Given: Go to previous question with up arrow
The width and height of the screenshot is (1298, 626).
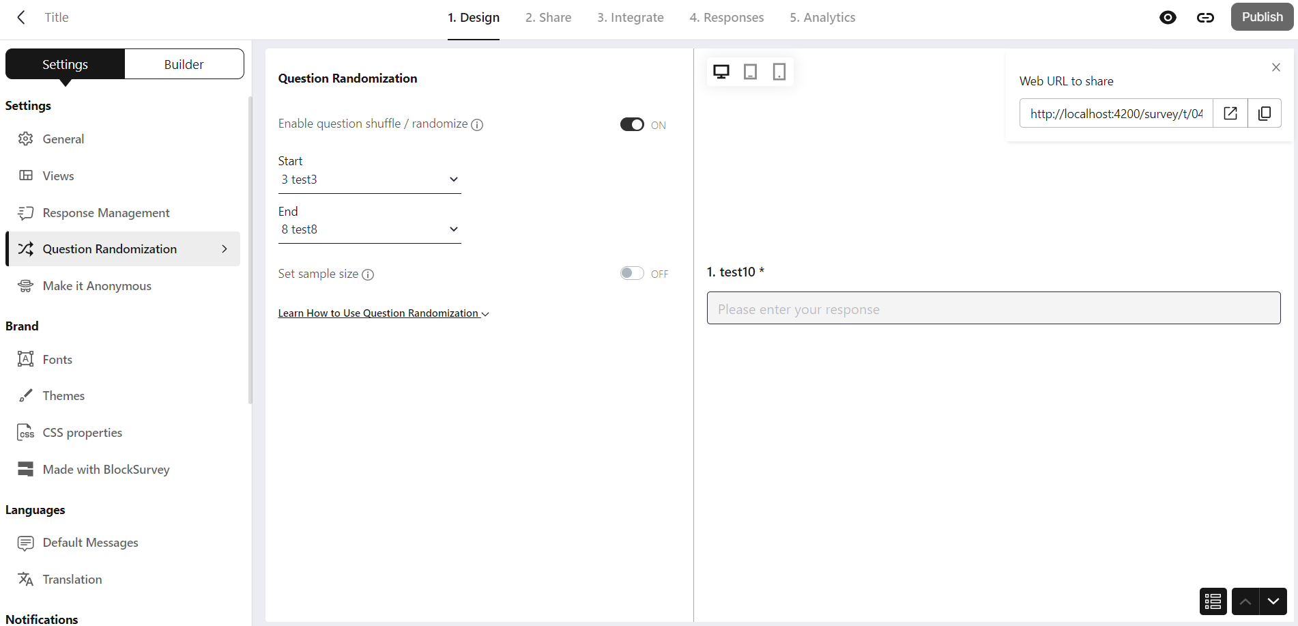Looking at the screenshot, I should click(1245, 601).
